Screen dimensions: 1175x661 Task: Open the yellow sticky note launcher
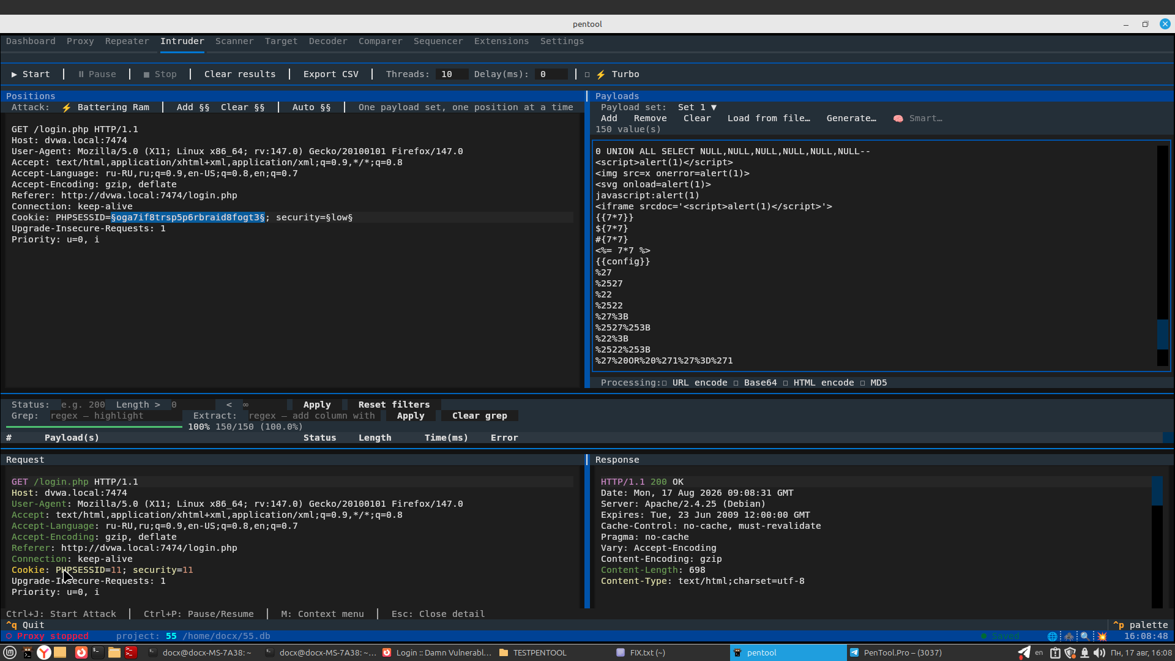[60, 652]
